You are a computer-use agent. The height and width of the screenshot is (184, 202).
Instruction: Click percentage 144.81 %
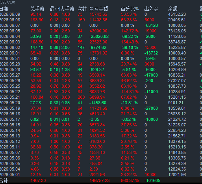130,92
